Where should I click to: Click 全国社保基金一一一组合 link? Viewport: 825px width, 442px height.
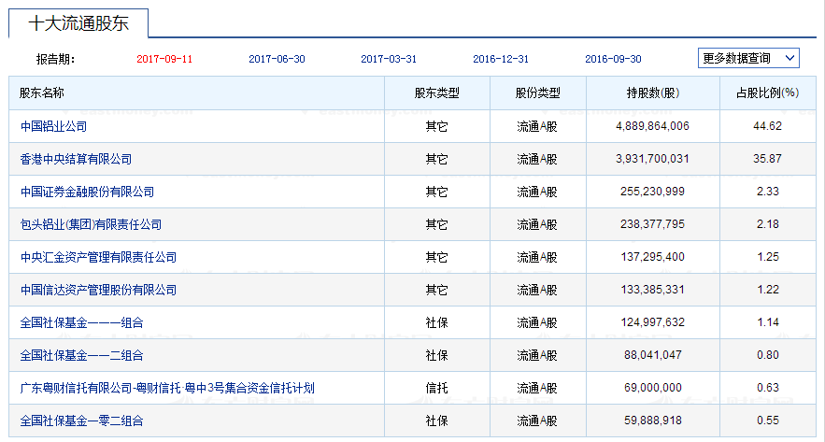81,322
